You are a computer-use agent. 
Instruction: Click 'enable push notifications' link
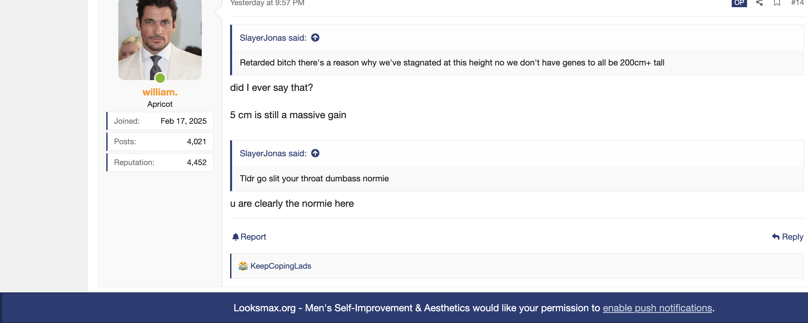click(657, 308)
